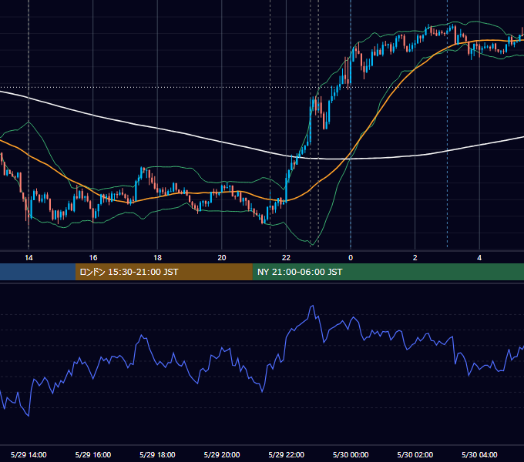Click the 5/30 00:00 date label
This screenshot has height=462, width=524.
[351, 454]
